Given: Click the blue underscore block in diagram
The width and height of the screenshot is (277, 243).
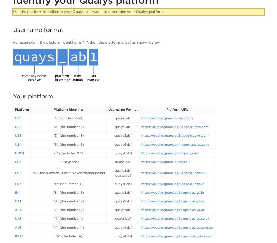Looking at the screenshot, I should (63, 57).
